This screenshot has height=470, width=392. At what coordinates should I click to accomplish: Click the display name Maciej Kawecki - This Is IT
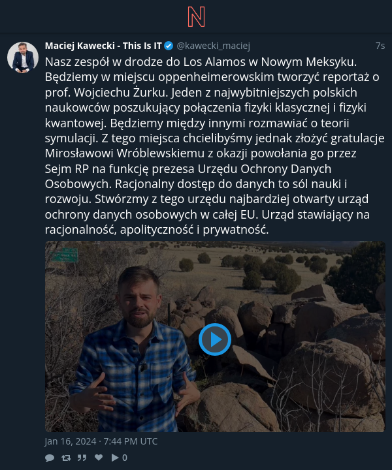pyautogui.click(x=103, y=46)
